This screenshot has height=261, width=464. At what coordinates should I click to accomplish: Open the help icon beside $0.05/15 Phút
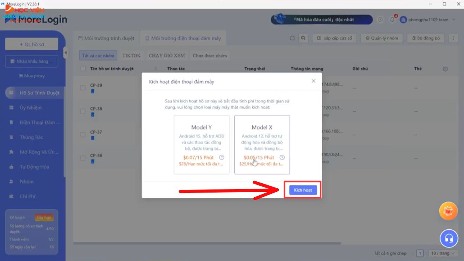pos(282,157)
